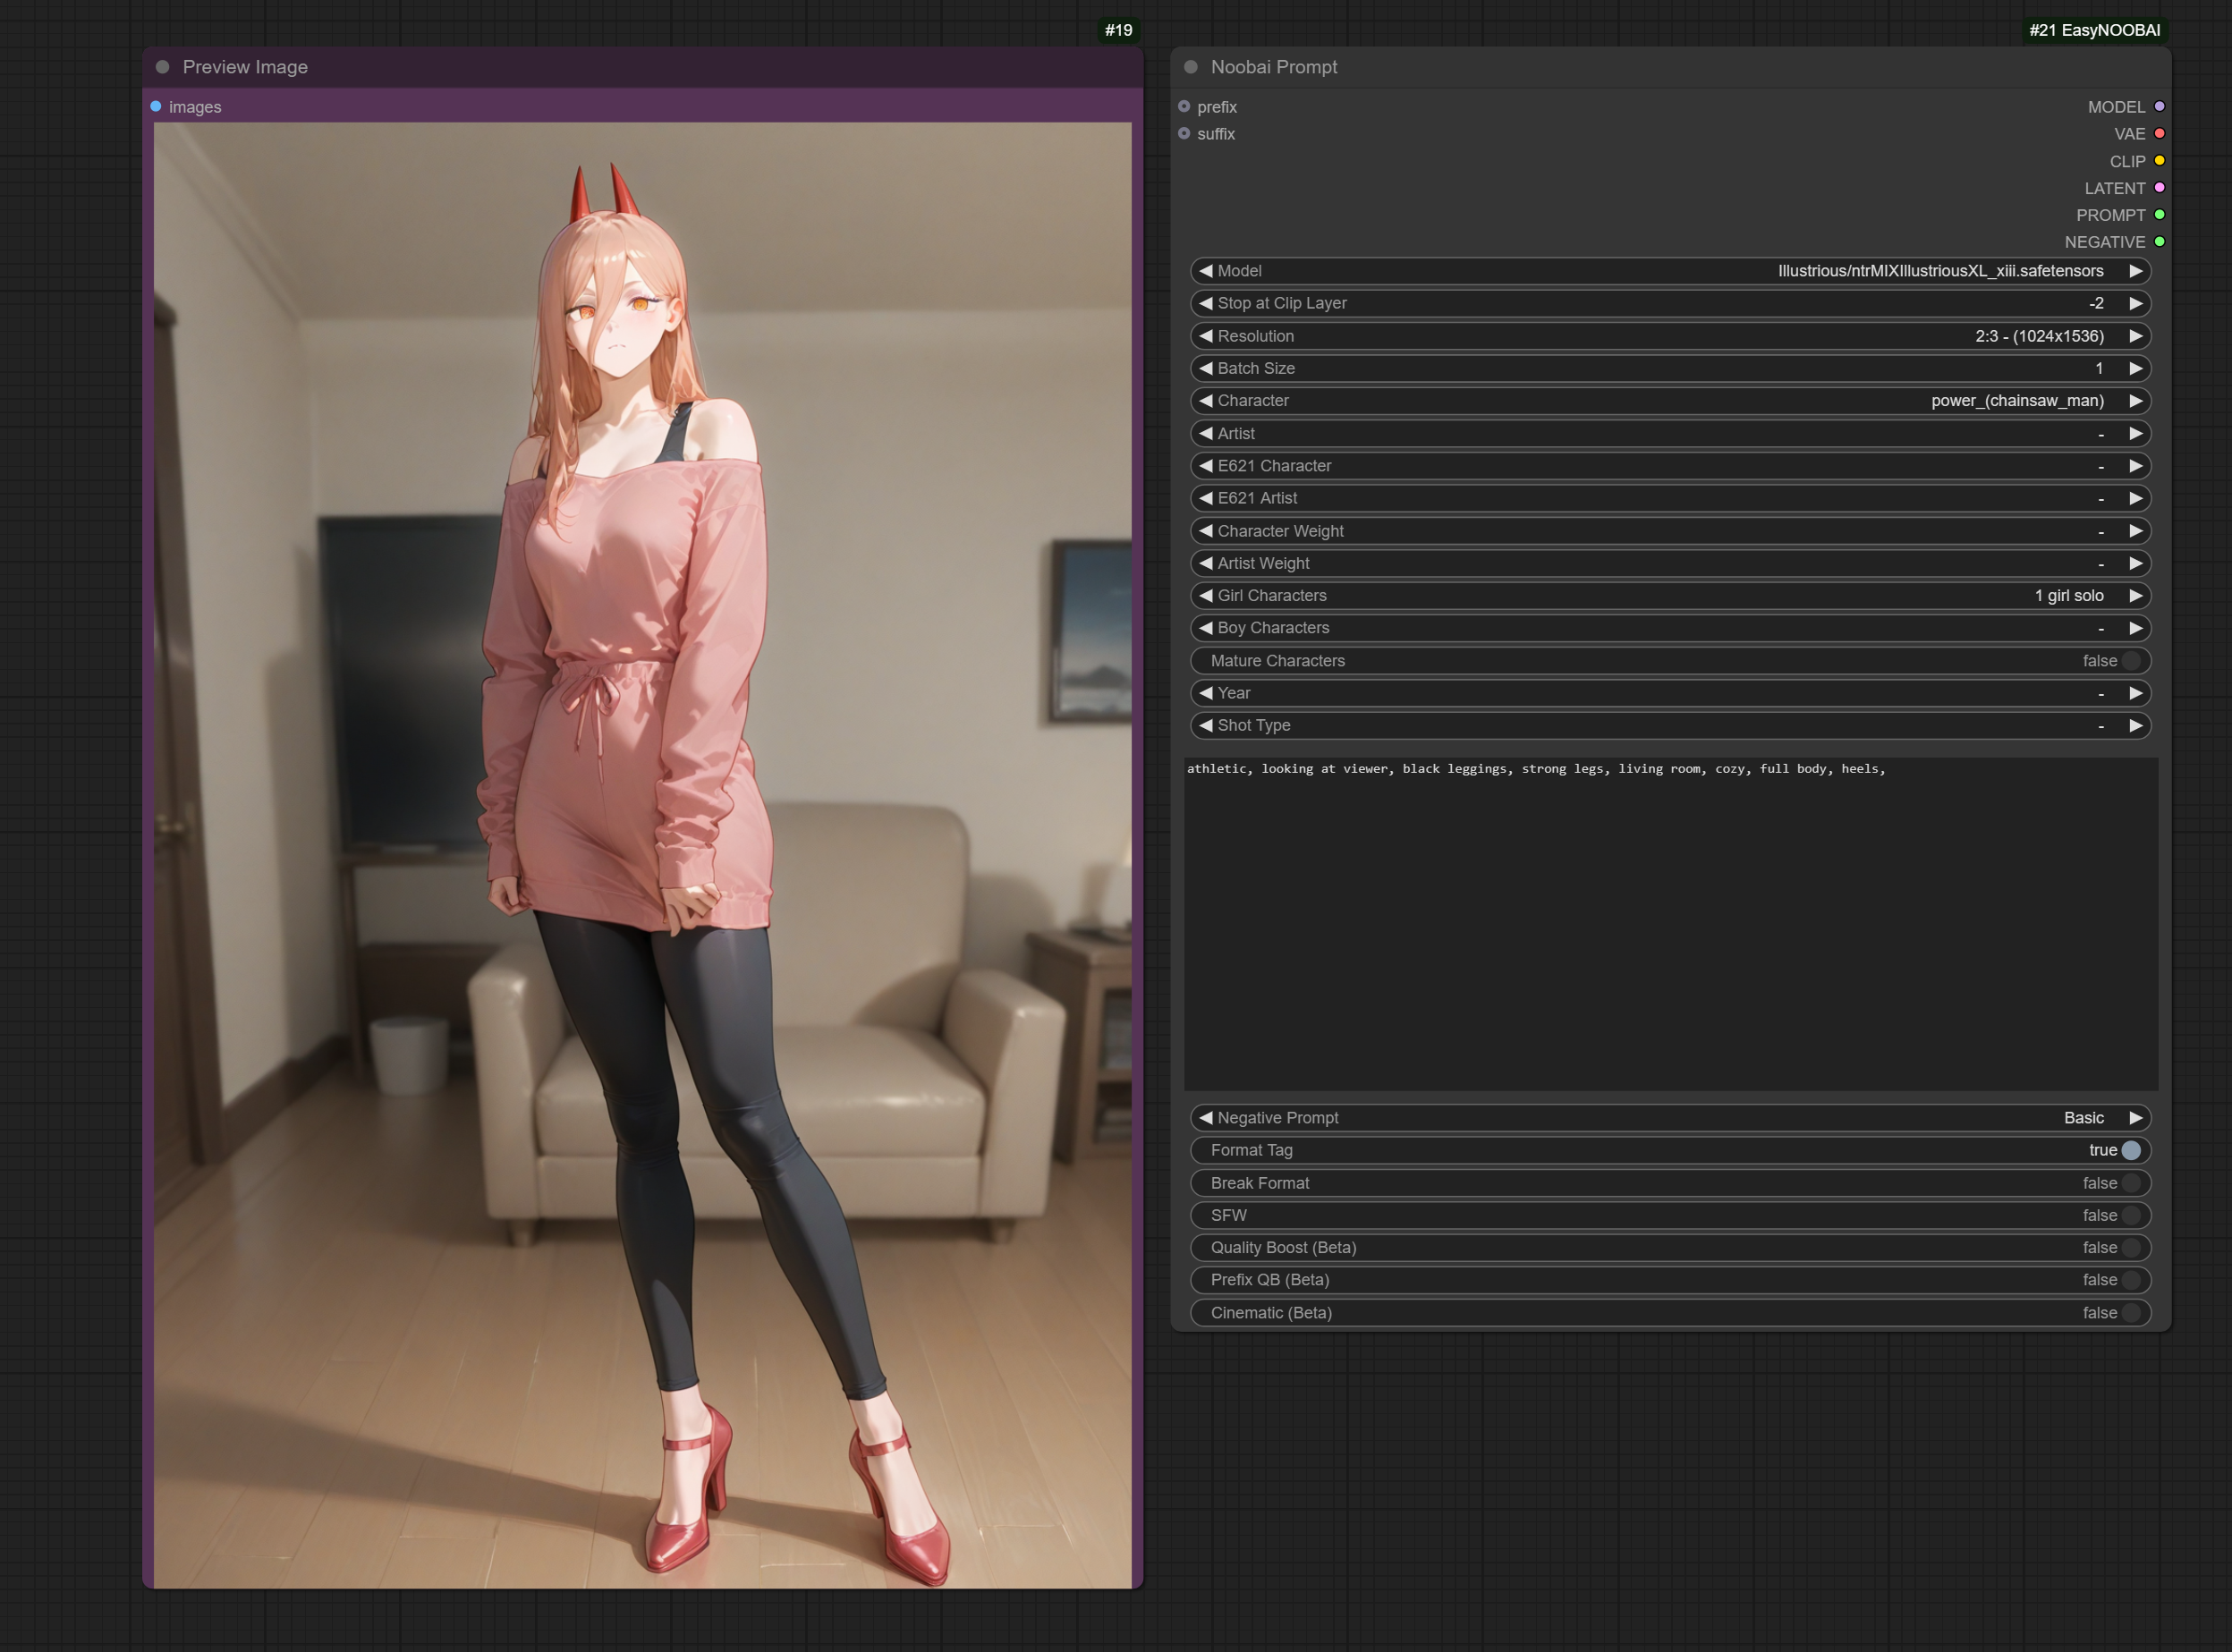
Task: Click the generated preview image
Action: (642, 855)
